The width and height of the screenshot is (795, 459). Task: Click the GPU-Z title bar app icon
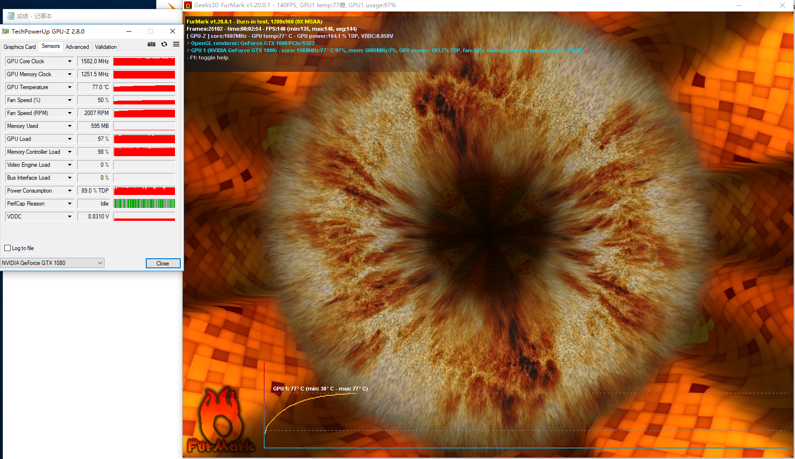pyautogui.click(x=6, y=32)
